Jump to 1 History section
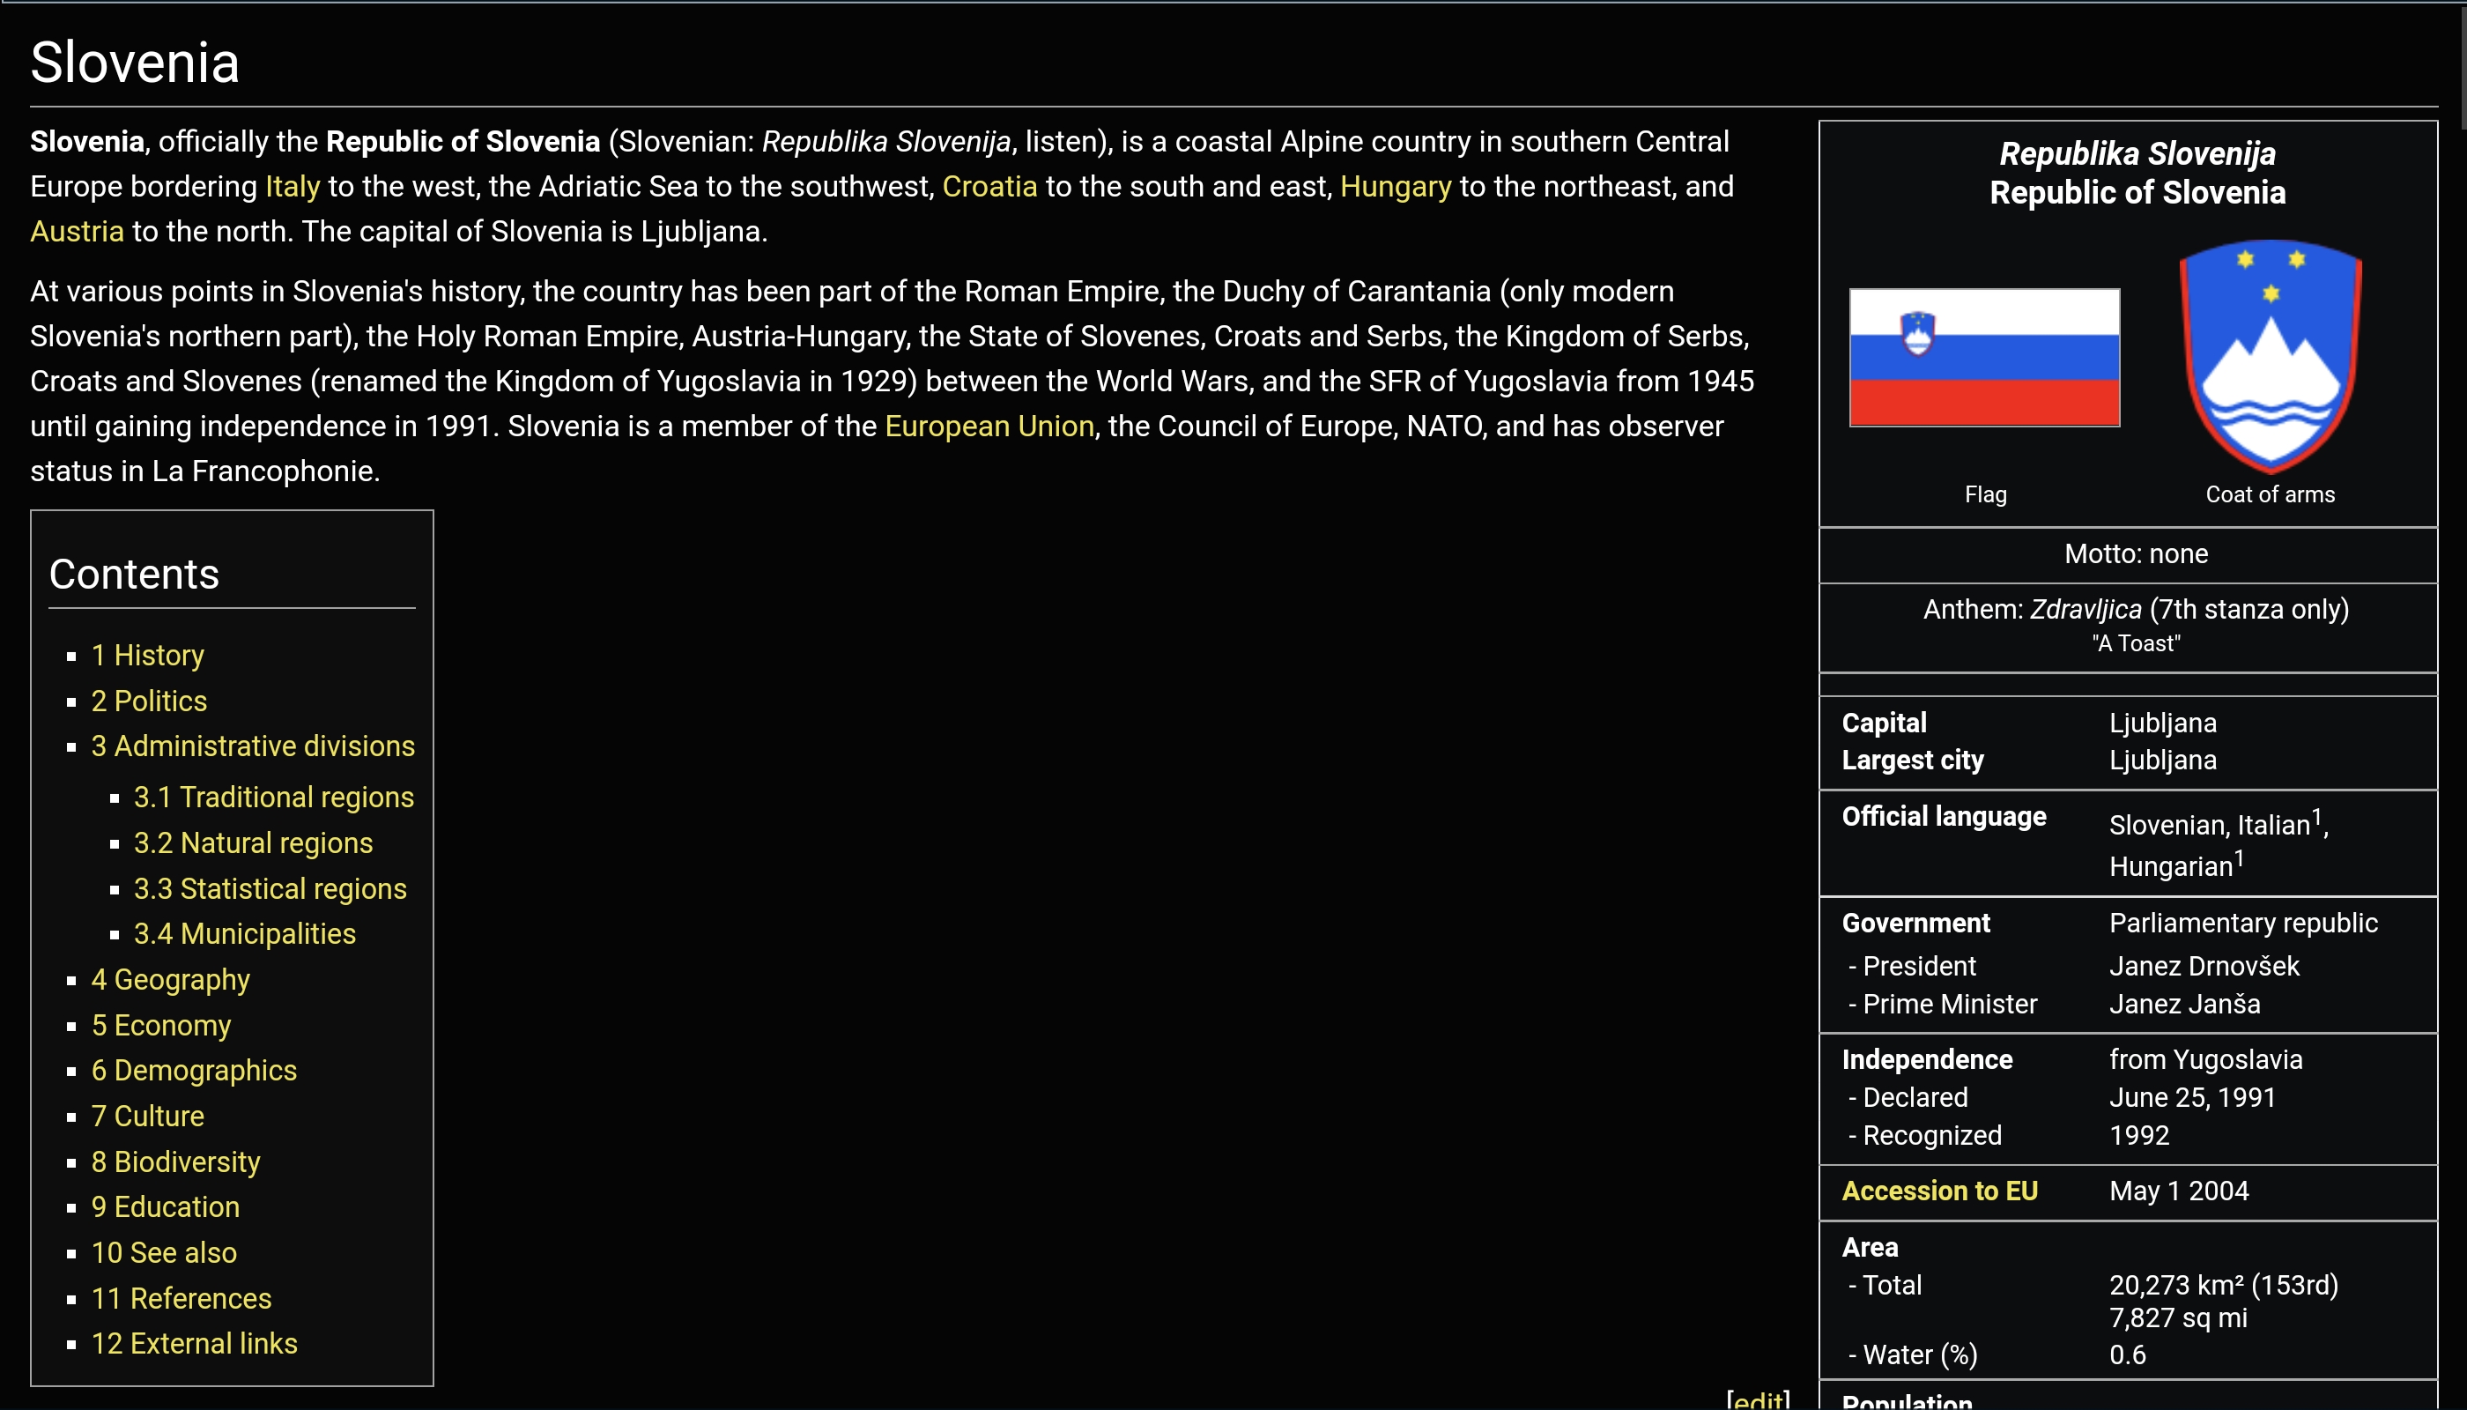2467x1410 pixels. [x=147, y=656]
